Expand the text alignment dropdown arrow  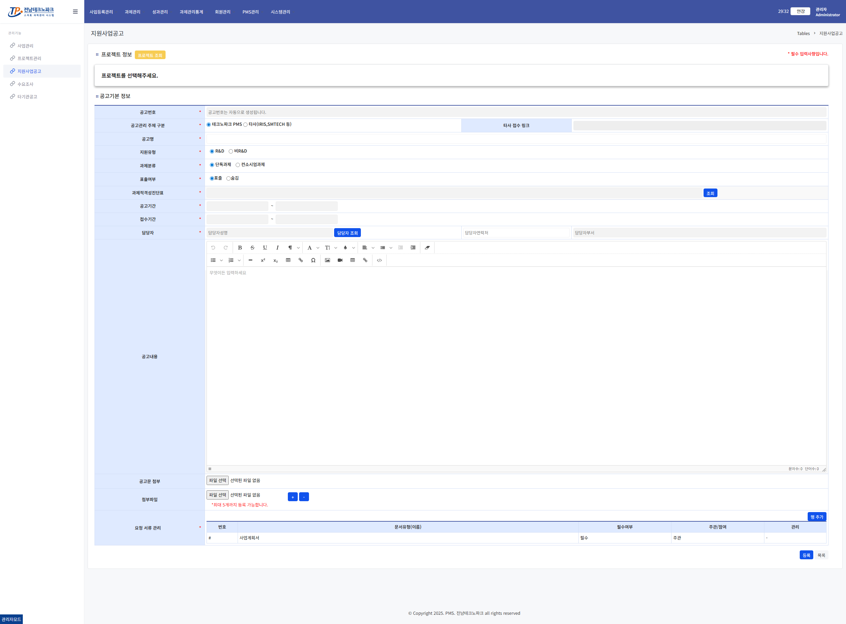click(x=373, y=248)
